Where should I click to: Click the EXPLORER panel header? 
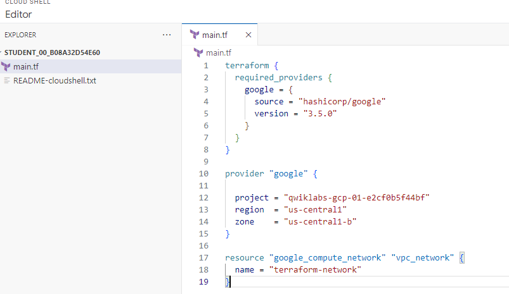pos(20,35)
